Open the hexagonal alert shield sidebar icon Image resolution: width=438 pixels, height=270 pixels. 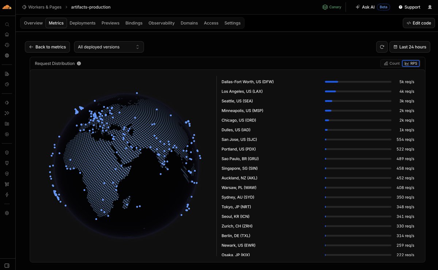pyautogui.click(x=7, y=153)
